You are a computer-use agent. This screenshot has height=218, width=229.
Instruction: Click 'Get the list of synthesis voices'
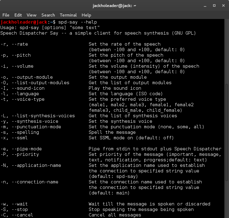click(133, 116)
